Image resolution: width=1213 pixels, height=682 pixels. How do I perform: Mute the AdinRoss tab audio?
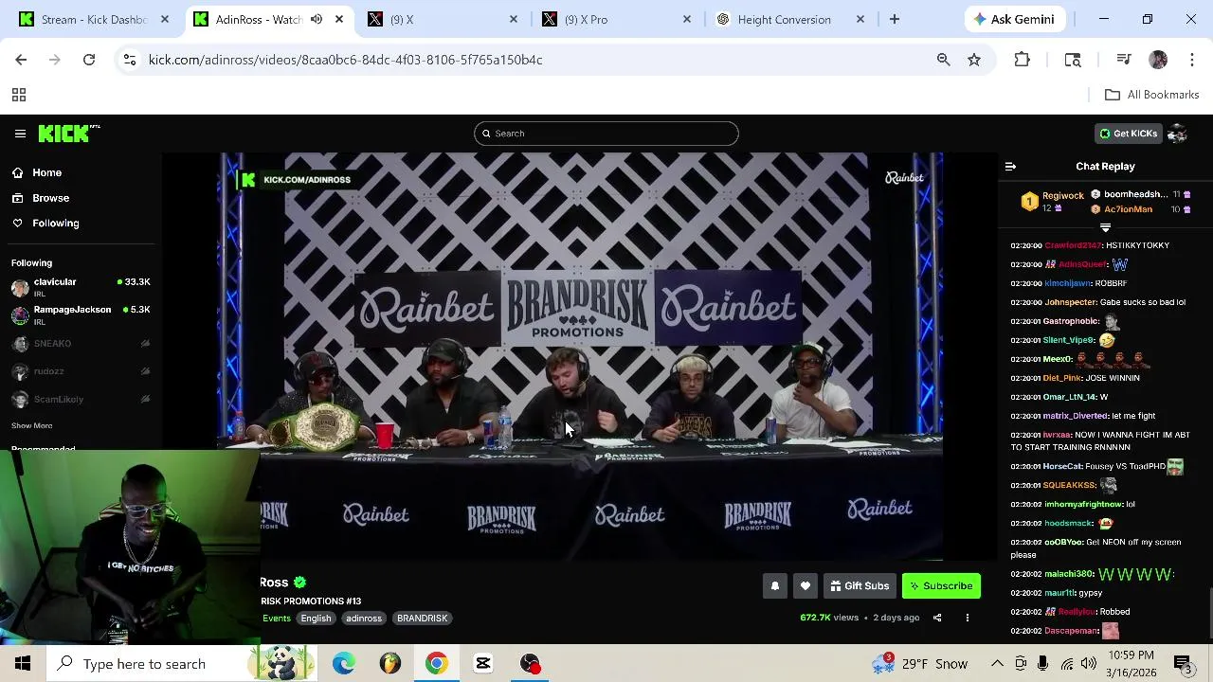point(317,19)
